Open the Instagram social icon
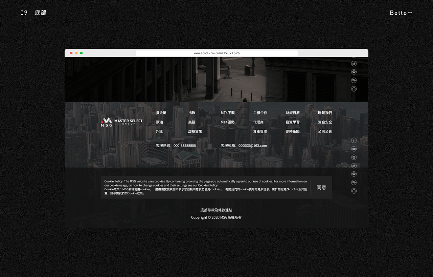The width and height of the screenshot is (433, 277). click(354, 157)
